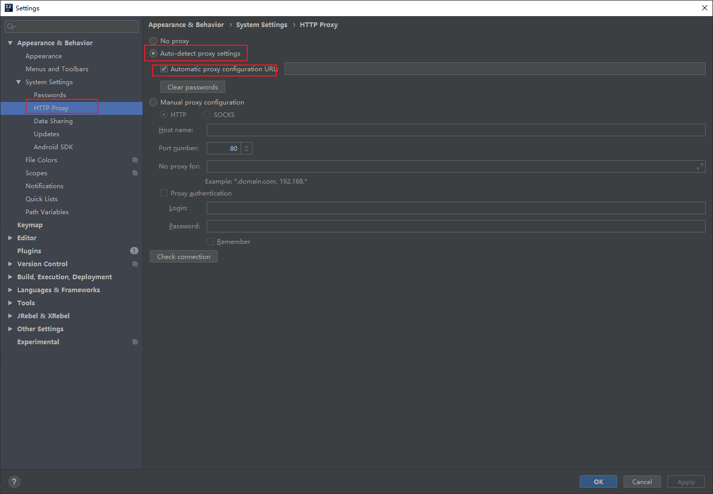The width and height of the screenshot is (713, 494).
Task: Click the project-level icon beside Experimental
Action: (x=135, y=342)
